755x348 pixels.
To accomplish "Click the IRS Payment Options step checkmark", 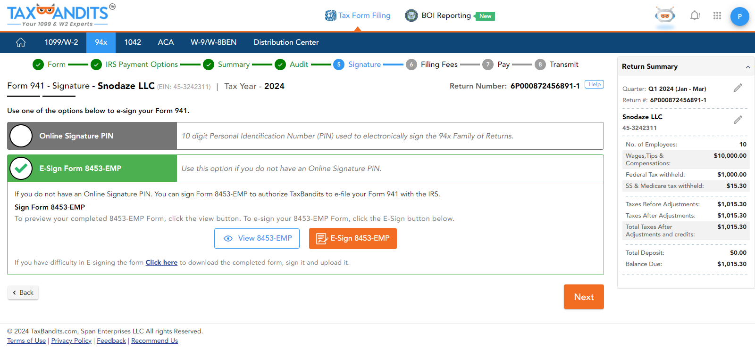I will pos(96,65).
